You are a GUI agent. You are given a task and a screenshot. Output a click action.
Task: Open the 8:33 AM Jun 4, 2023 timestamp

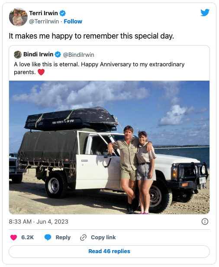39,222
